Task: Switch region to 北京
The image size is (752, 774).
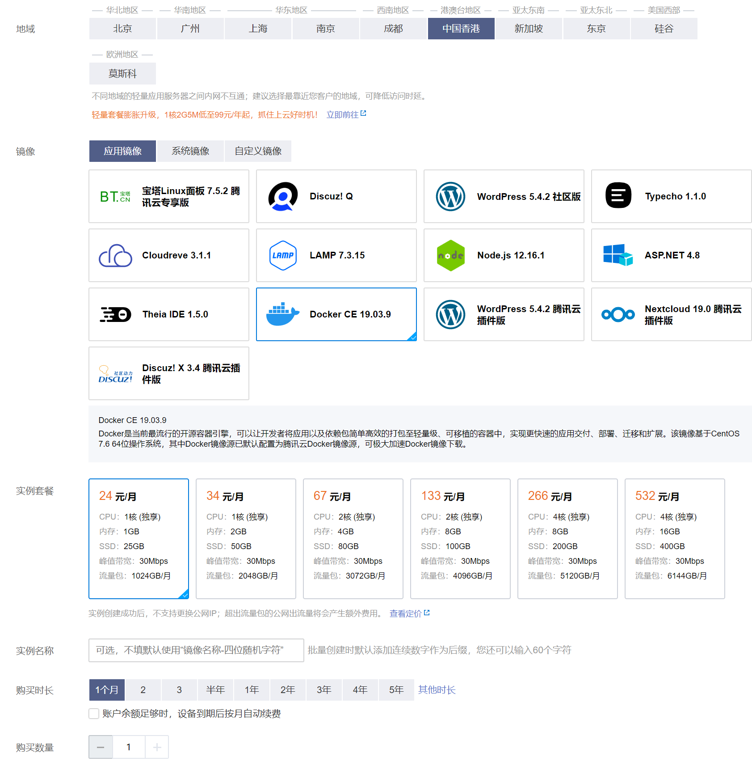Action: [x=122, y=29]
